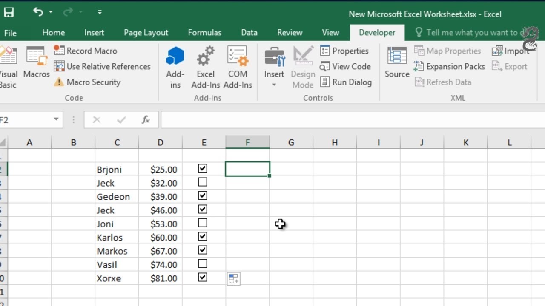Click the Auto Fill Options icon
Image resolution: width=545 pixels, height=306 pixels.
(x=233, y=279)
